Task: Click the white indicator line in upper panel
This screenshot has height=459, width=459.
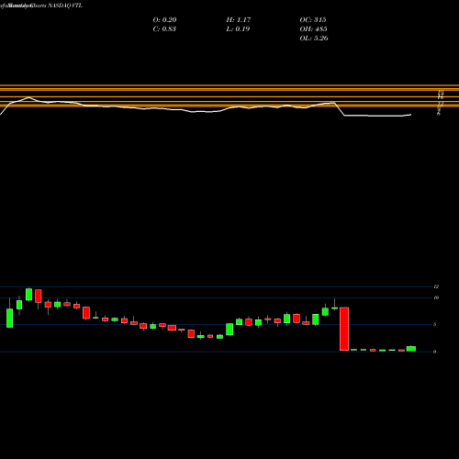Action: click(x=205, y=107)
